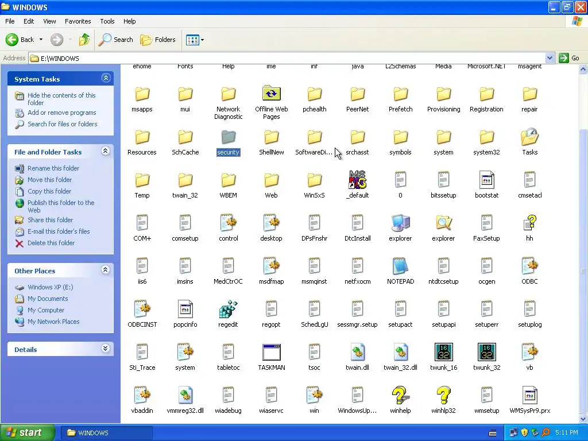Click the Back arrow toolbar button
This screenshot has width=588, height=441.
coord(20,40)
